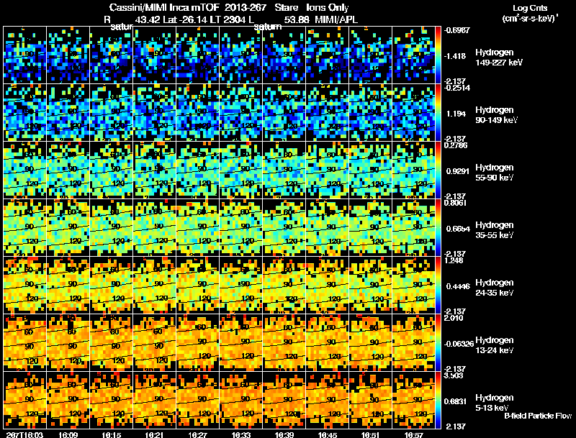Image resolution: width=576 pixels, height=438 pixels.
Task: Open the 149-227 keV panel at 16:03
Action: pos(24,55)
